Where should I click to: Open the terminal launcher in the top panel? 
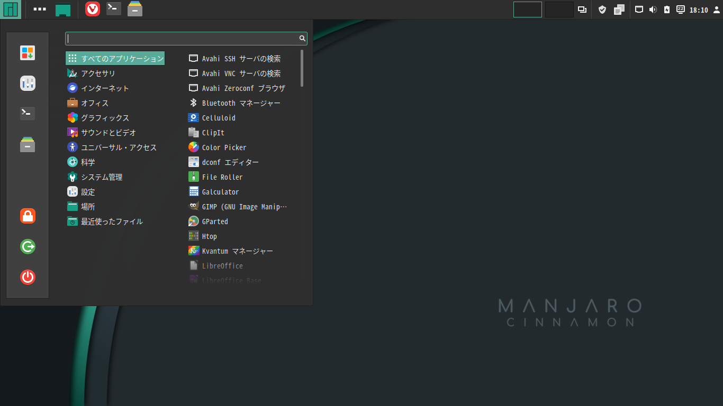click(x=114, y=8)
